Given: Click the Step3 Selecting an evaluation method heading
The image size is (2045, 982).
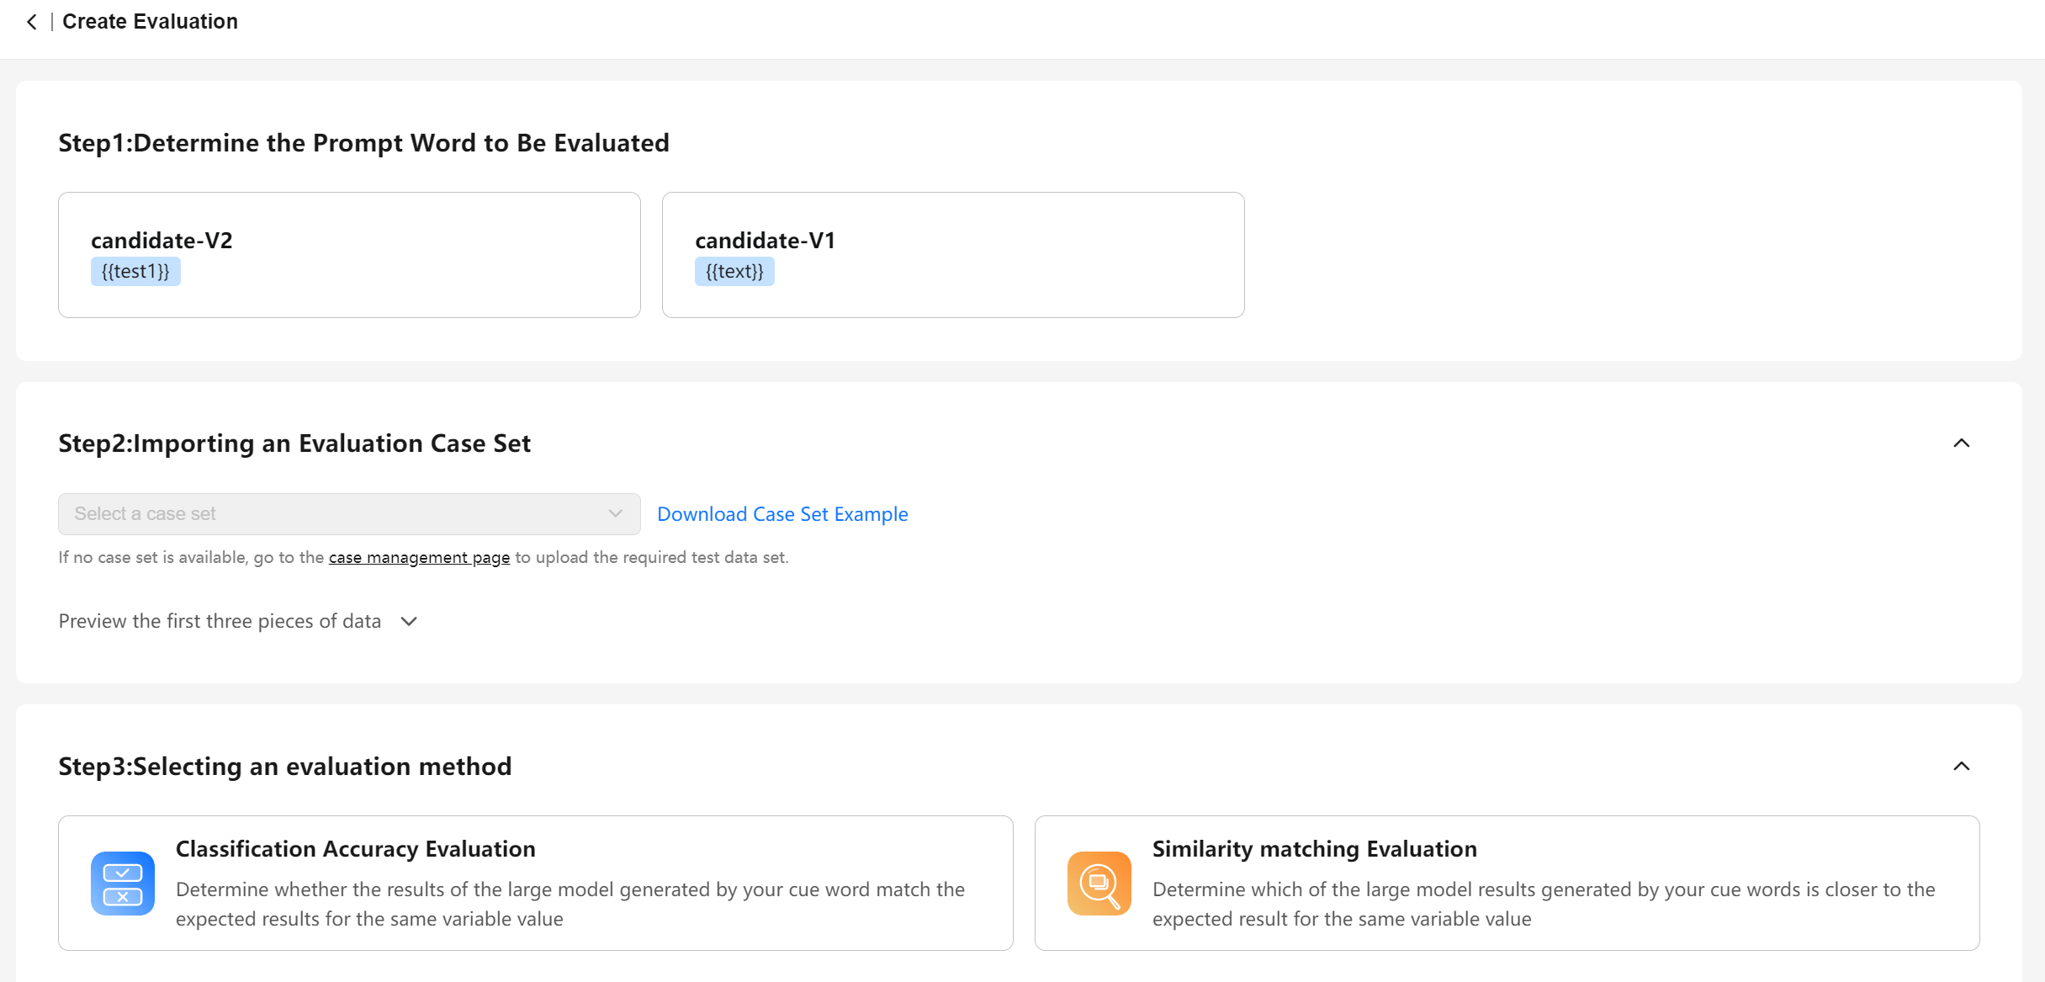Looking at the screenshot, I should pos(284,767).
